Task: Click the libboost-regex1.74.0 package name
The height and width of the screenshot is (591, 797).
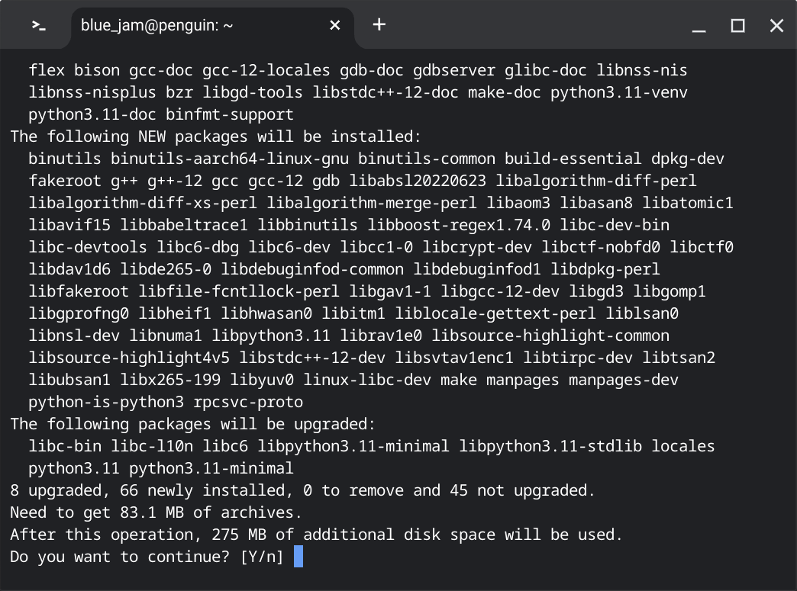Action: point(459,225)
